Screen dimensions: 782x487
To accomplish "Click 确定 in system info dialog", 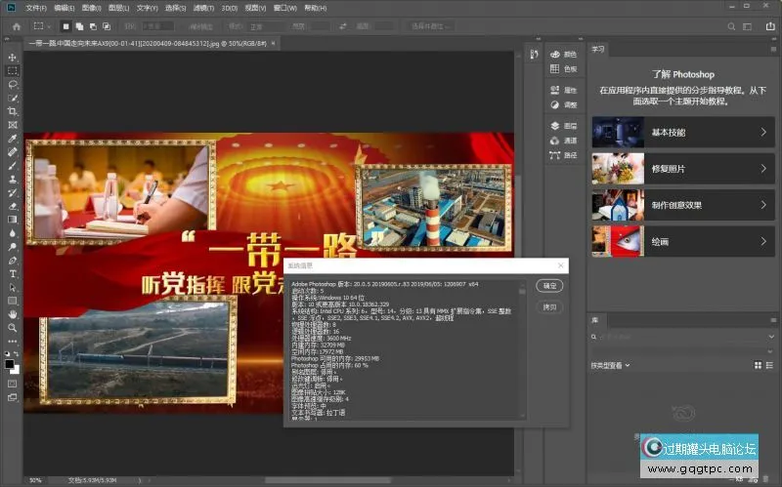I will [549, 286].
